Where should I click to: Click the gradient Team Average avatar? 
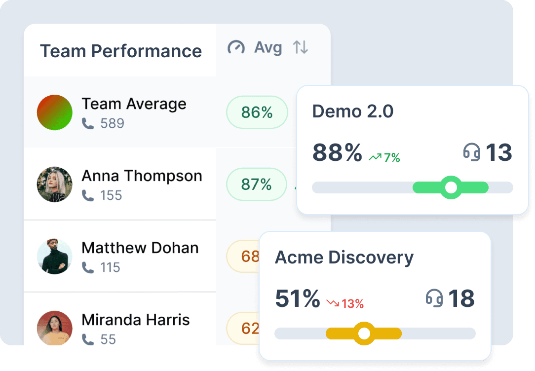54,112
